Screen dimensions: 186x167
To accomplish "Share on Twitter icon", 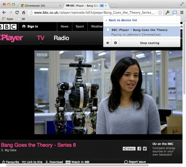I will (x=144, y=148).
